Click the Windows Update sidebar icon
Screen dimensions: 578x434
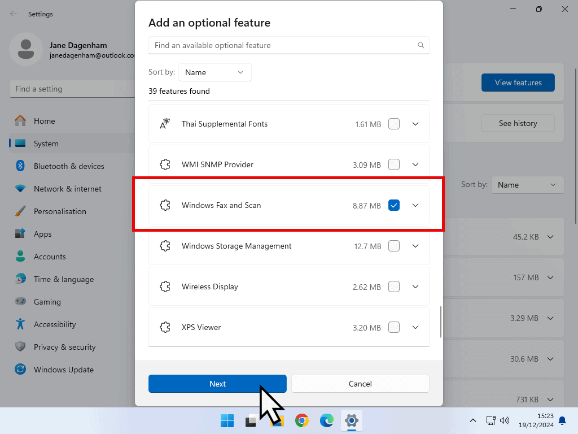click(x=20, y=370)
